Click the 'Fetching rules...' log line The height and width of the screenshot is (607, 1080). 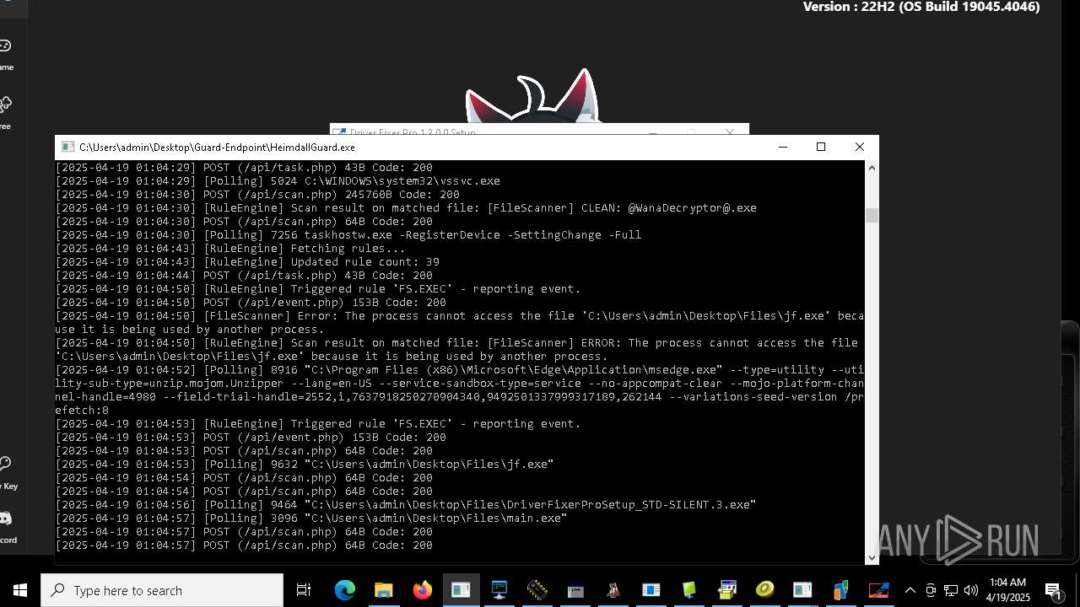(x=230, y=249)
